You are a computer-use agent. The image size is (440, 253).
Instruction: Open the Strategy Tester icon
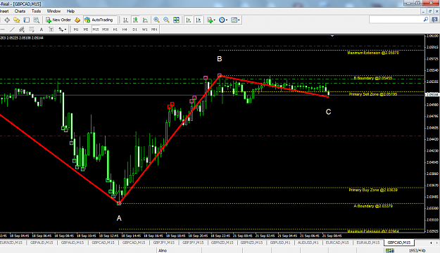[x=37, y=20]
